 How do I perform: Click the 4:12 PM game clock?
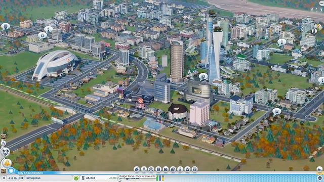[x=13, y=178]
